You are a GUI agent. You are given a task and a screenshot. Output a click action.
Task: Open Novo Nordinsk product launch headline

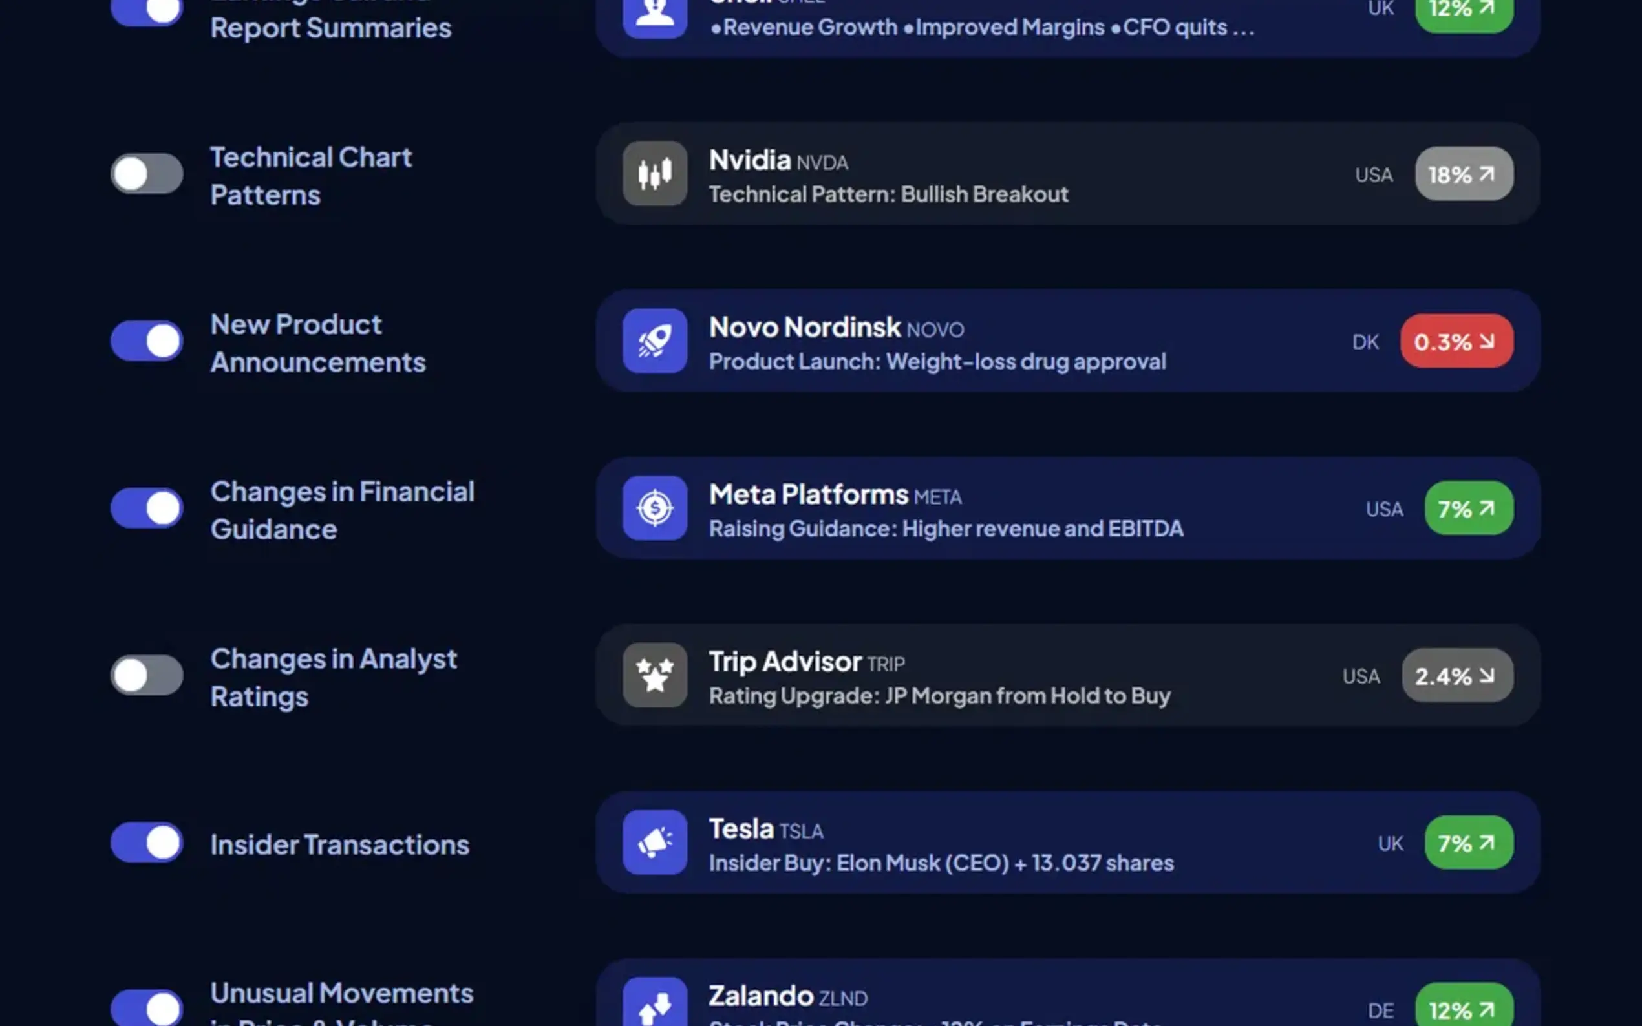pyautogui.click(x=937, y=362)
